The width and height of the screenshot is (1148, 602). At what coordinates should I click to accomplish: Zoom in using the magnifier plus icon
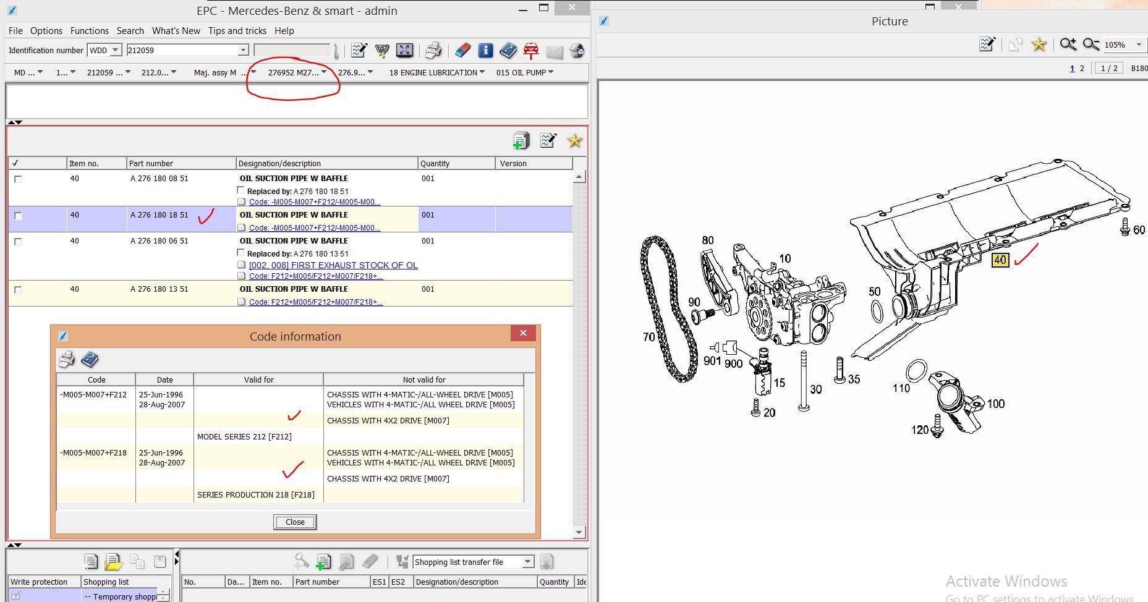pos(1068,45)
